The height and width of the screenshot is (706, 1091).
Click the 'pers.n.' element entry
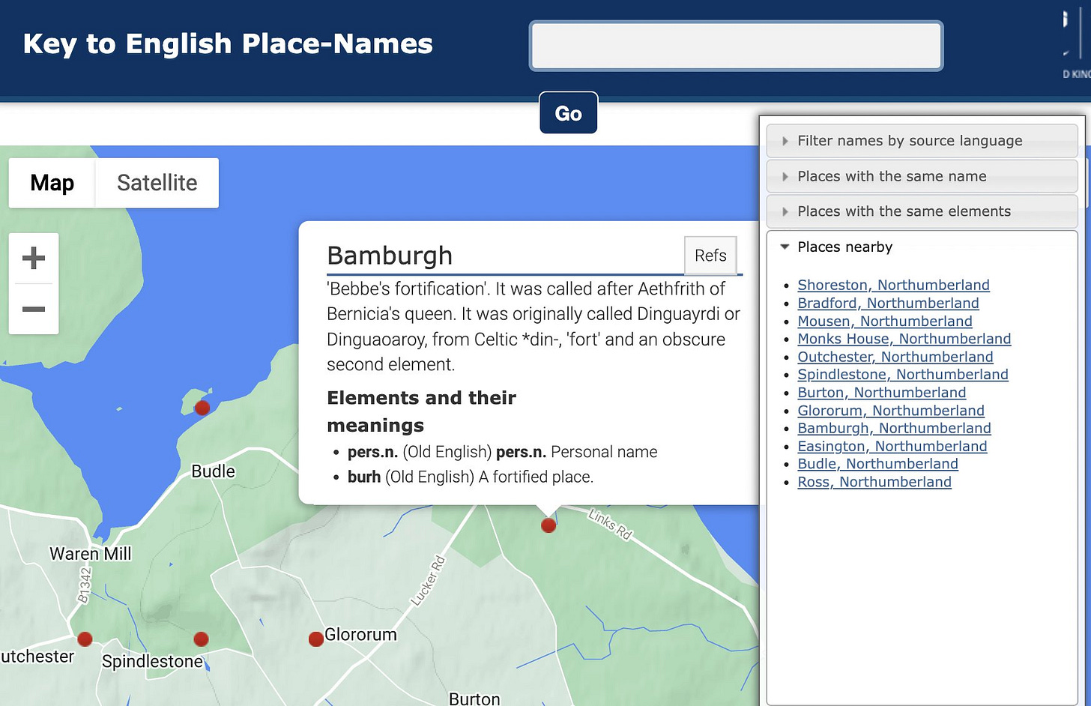pos(502,452)
